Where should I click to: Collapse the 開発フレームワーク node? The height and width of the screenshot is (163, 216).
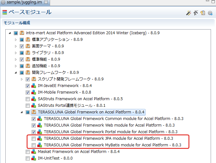click(16, 73)
